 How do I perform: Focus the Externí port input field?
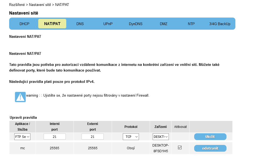tap(93, 137)
